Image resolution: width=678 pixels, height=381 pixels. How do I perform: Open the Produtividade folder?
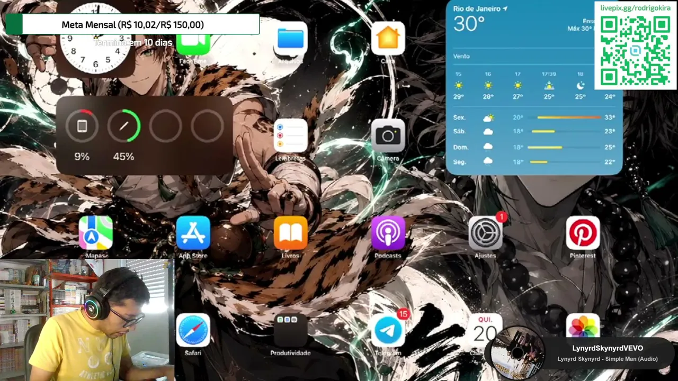tap(290, 330)
